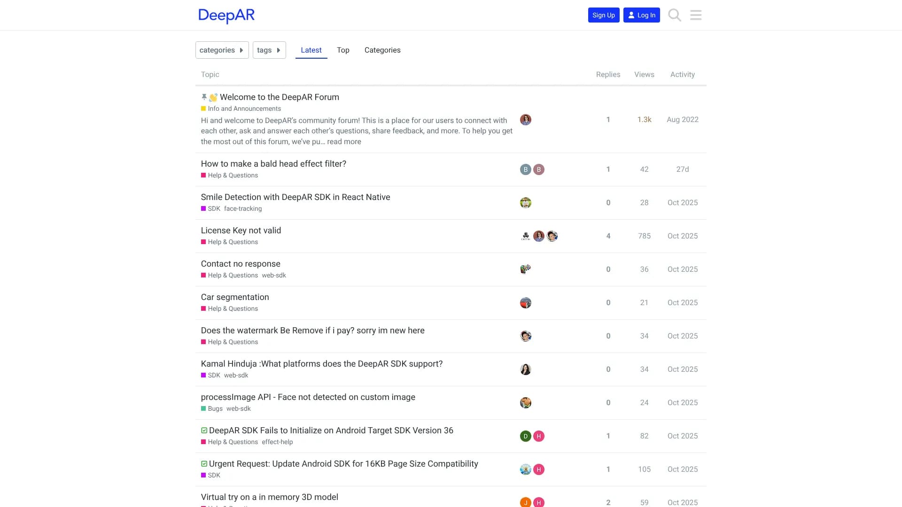Screen dimensions: 902x507
Task: Click green D avatar on Android SDK topic
Action: point(525,436)
